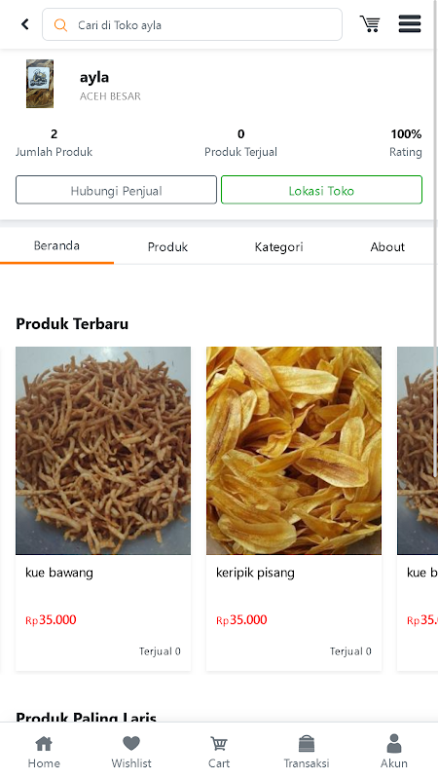Image resolution: width=438 pixels, height=779 pixels.
Task: Open the keripik pisang product image
Action: point(294,451)
